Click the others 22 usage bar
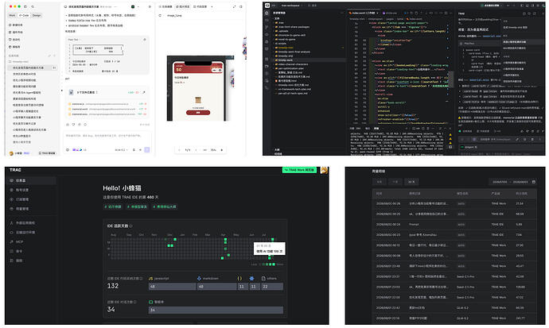This screenshot has width=549, height=328. click(x=272, y=287)
